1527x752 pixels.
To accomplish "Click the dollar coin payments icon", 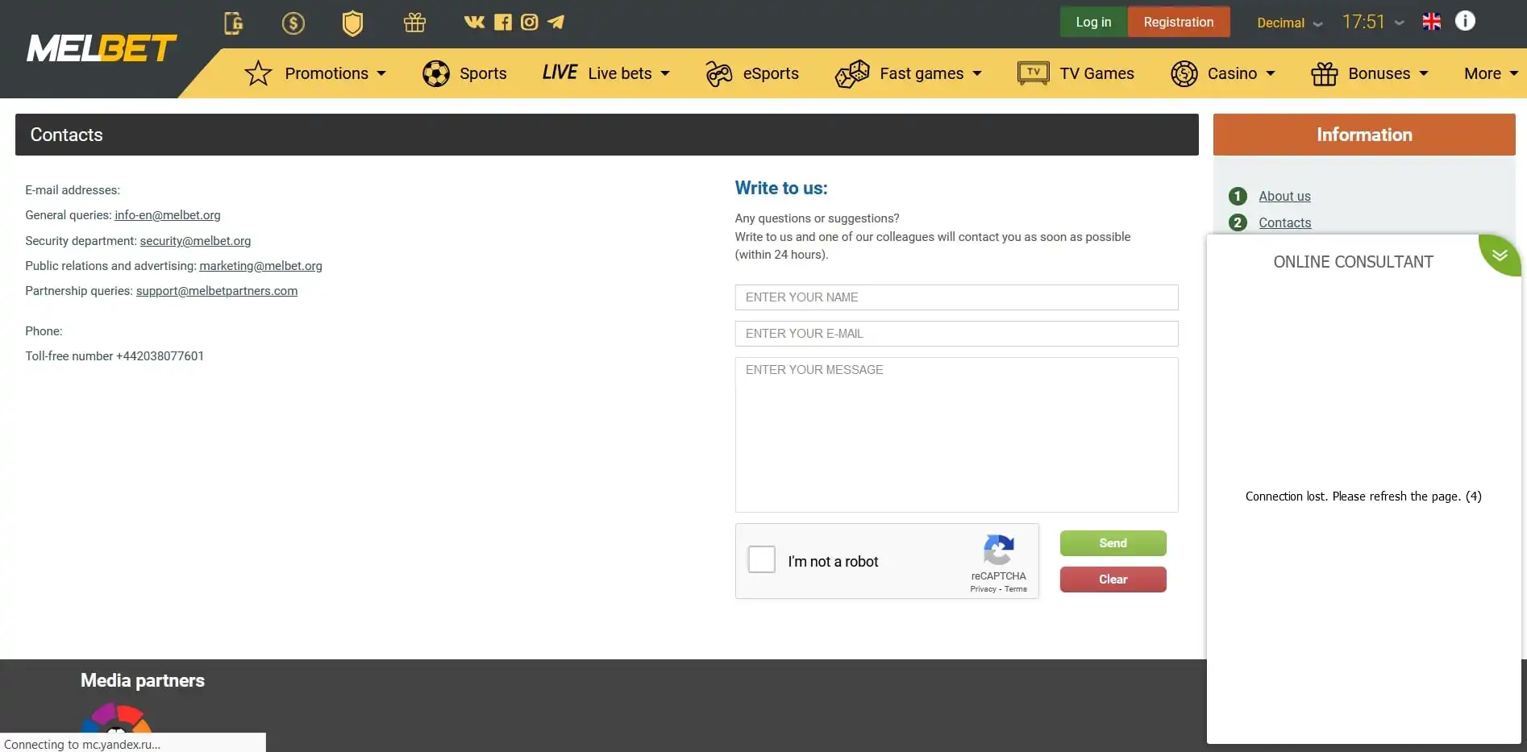I will pos(293,23).
